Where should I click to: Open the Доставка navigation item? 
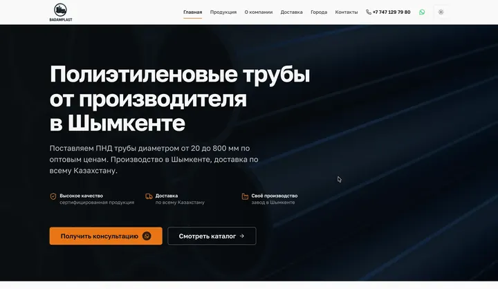(292, 12)
